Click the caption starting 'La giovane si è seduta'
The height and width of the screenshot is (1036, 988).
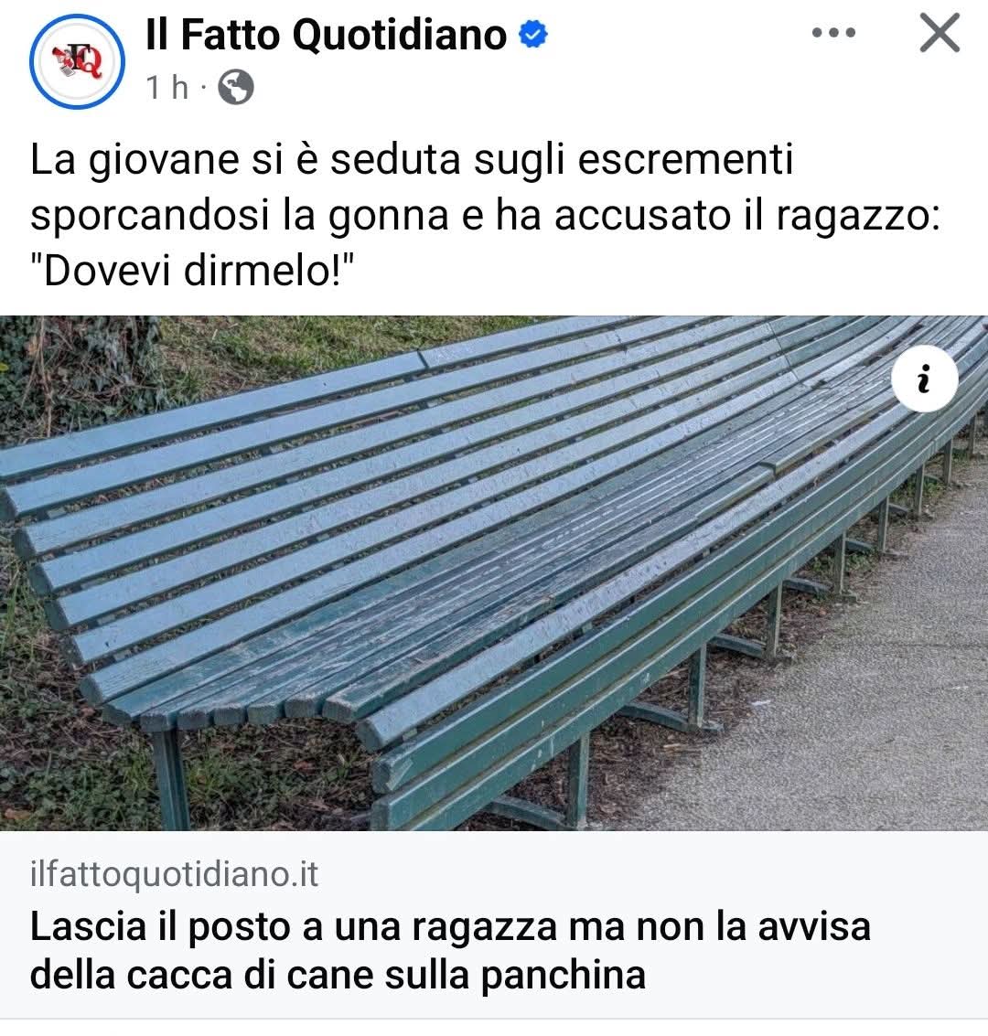[485, 215]
